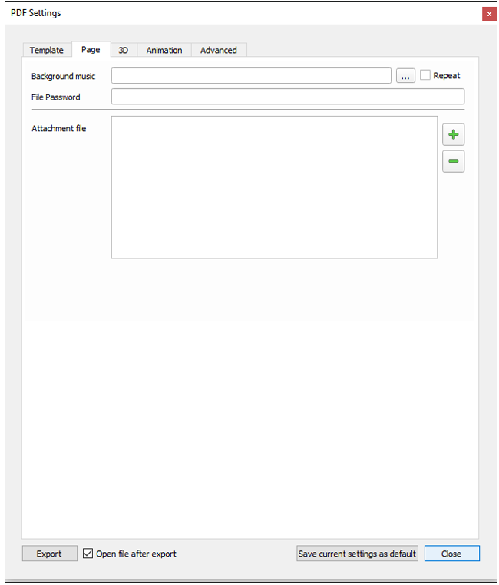This screenshot has width=499, height=585.
Task: Focus the Background music path field
Action: (251, 76)
